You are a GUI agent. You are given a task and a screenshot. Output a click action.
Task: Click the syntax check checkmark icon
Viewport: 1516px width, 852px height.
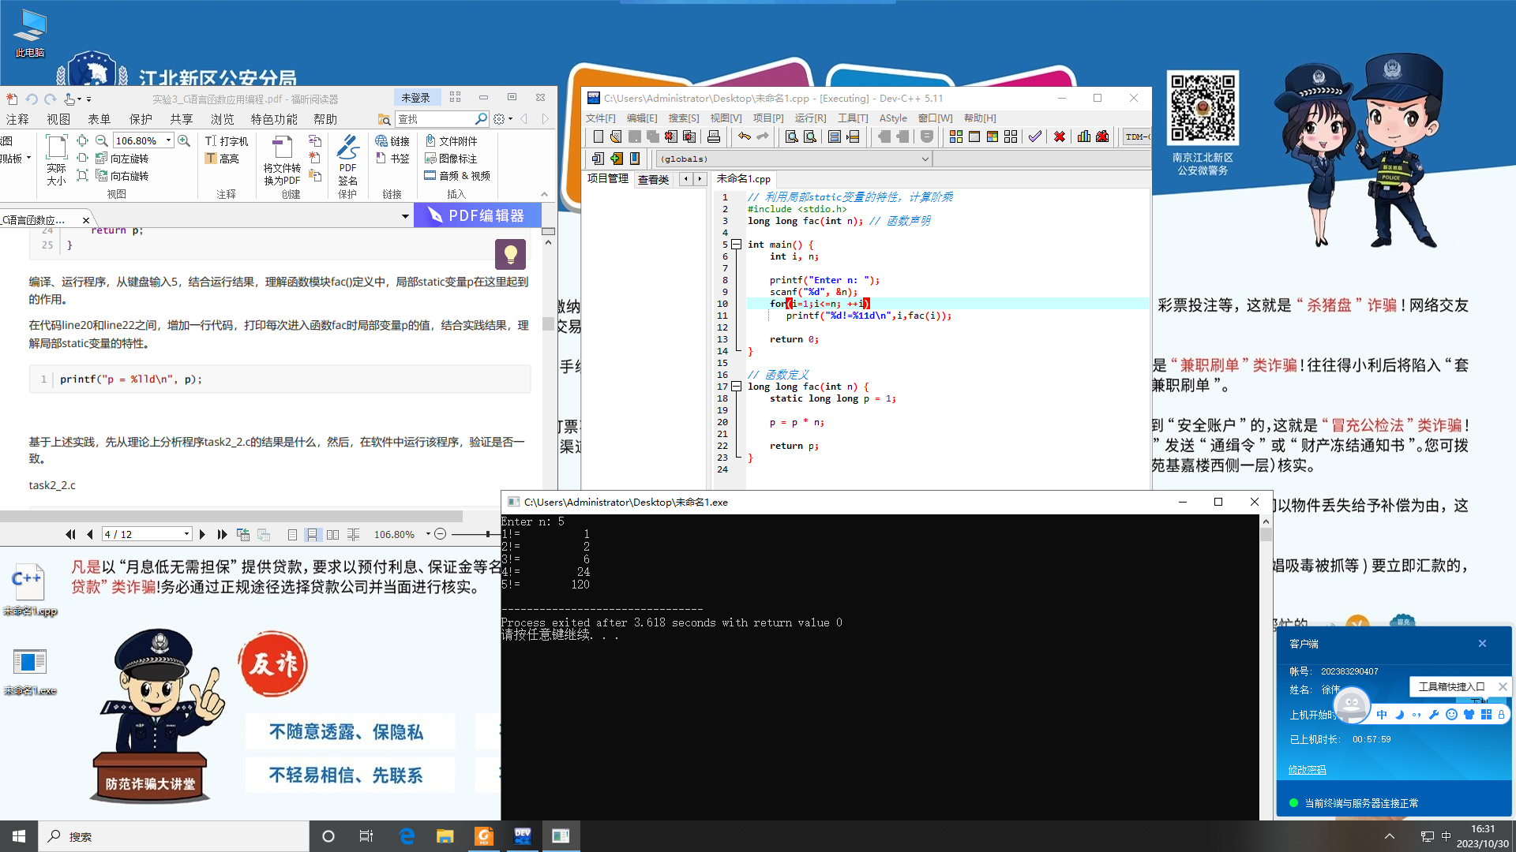pos(1035,136)
